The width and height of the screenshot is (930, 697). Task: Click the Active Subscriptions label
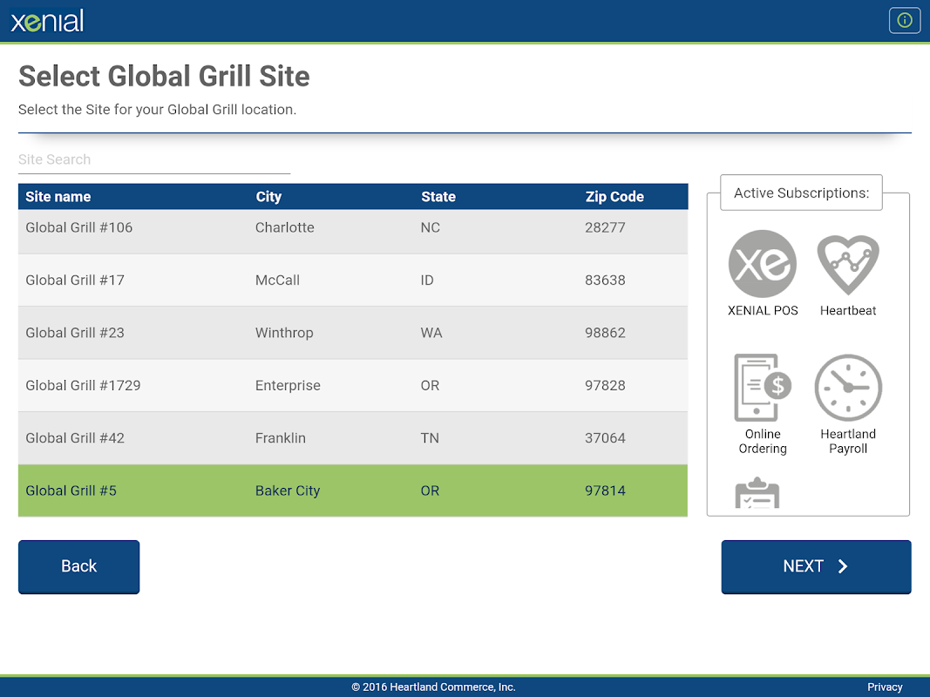pyautogui.click(x=801, y=193)
